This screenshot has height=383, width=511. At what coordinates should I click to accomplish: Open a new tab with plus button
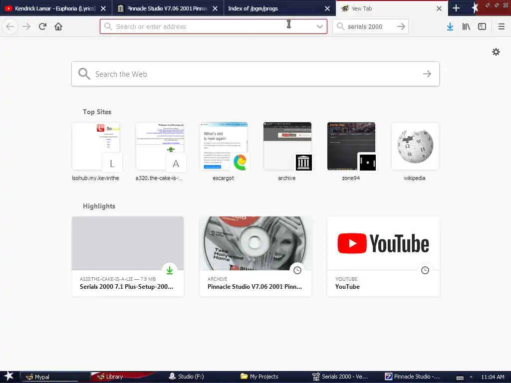[x=456, y=8]
